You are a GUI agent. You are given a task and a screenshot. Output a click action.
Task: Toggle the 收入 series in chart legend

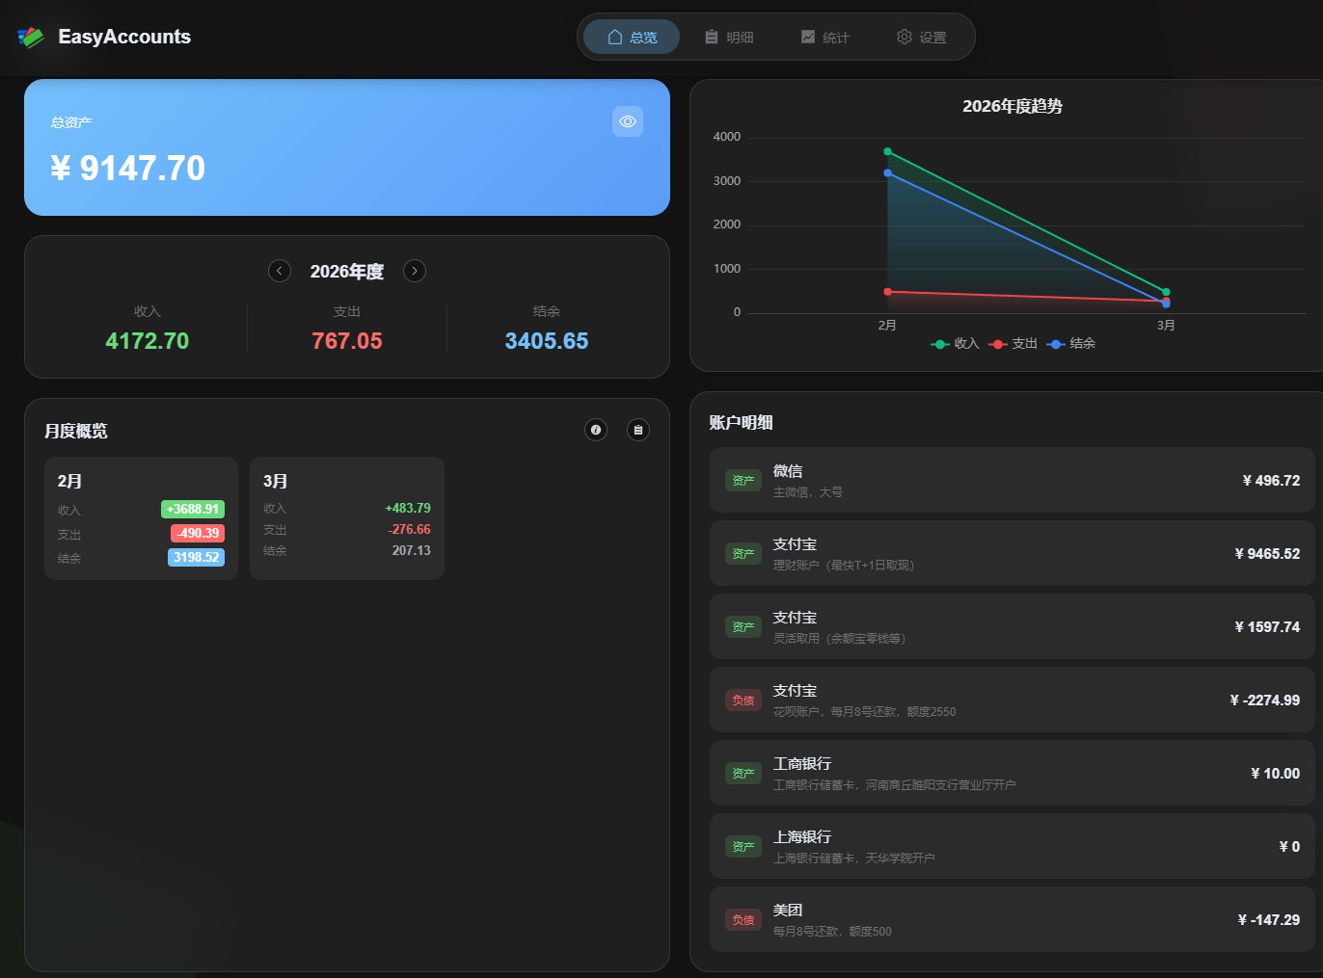pyautogui.click(x=955, y=344)
